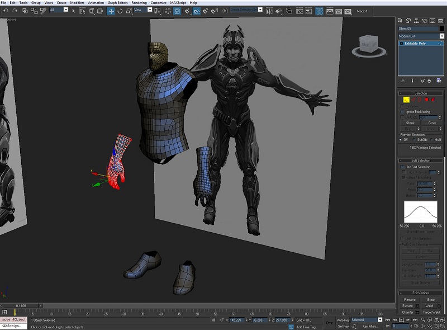Activate the Select and Rotate tool

(120, 11)
